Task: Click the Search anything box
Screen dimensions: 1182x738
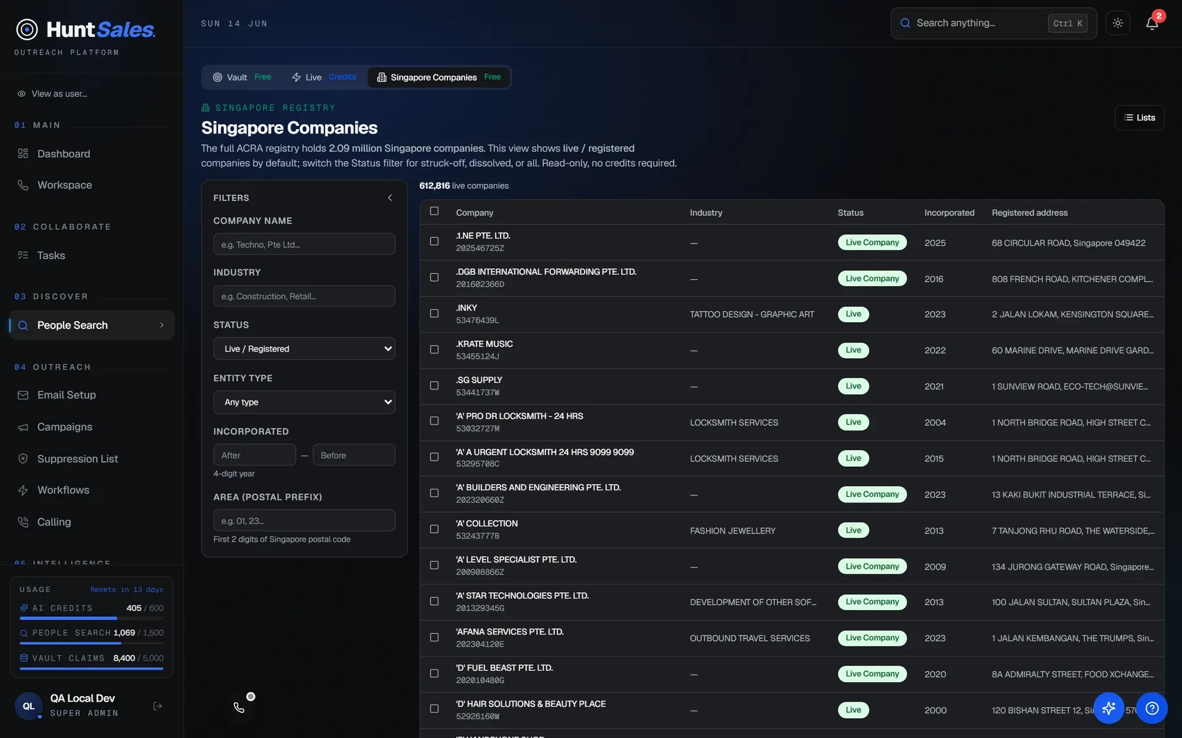Action: (993, 23)
